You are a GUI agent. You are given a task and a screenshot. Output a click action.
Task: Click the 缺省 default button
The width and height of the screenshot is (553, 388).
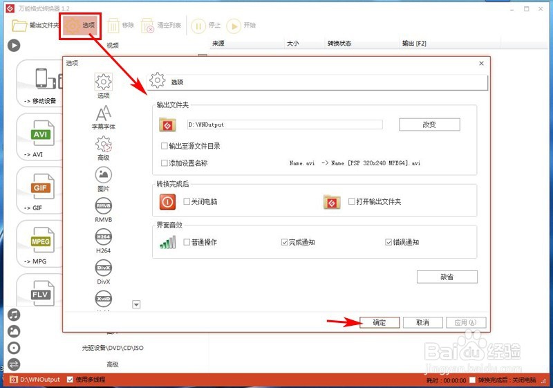point(447,277)
